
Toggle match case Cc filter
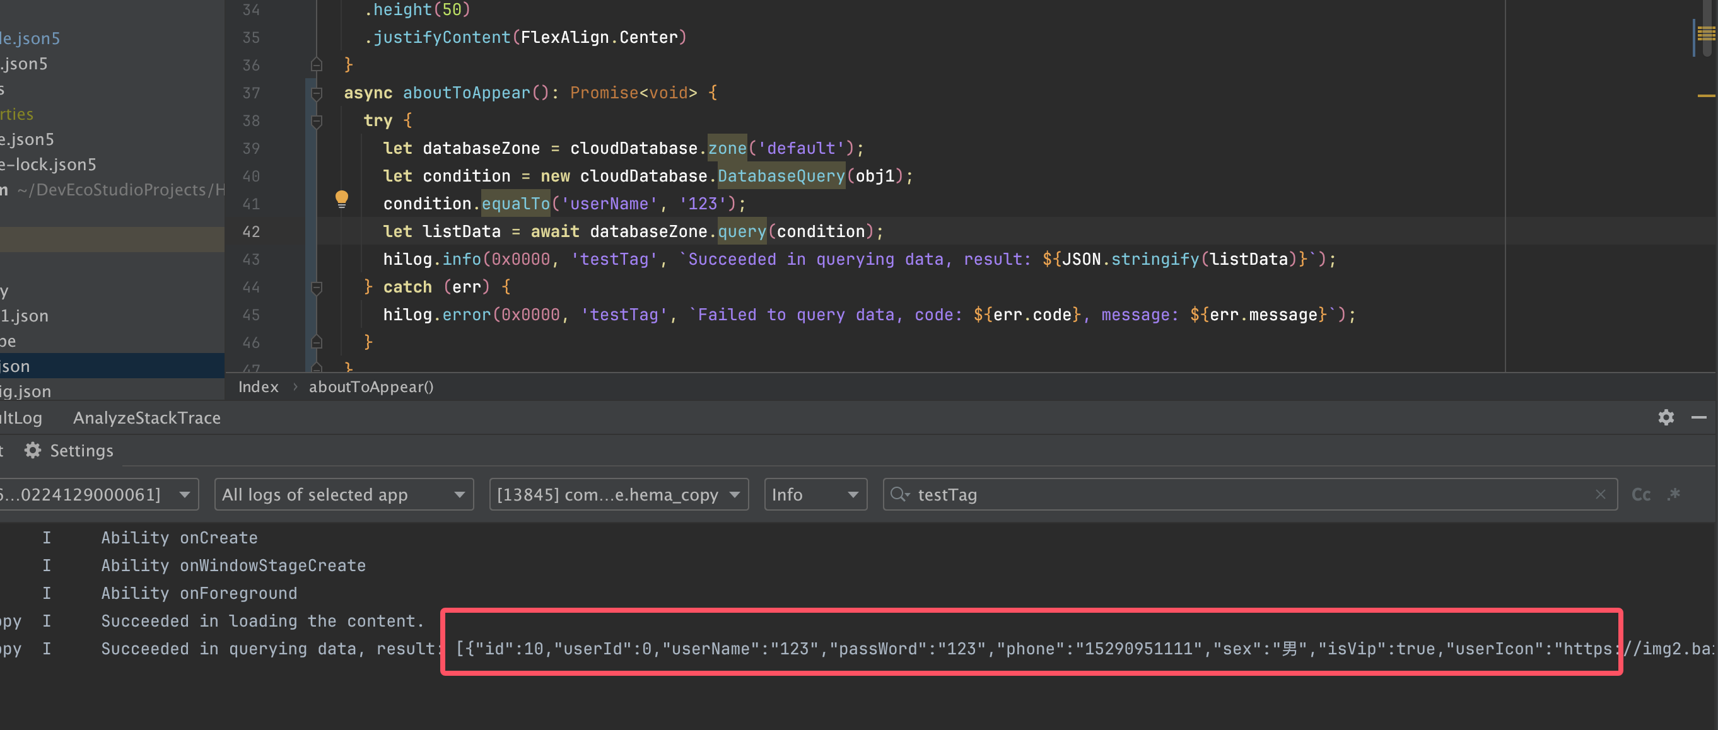click(x=1640, y=494)
